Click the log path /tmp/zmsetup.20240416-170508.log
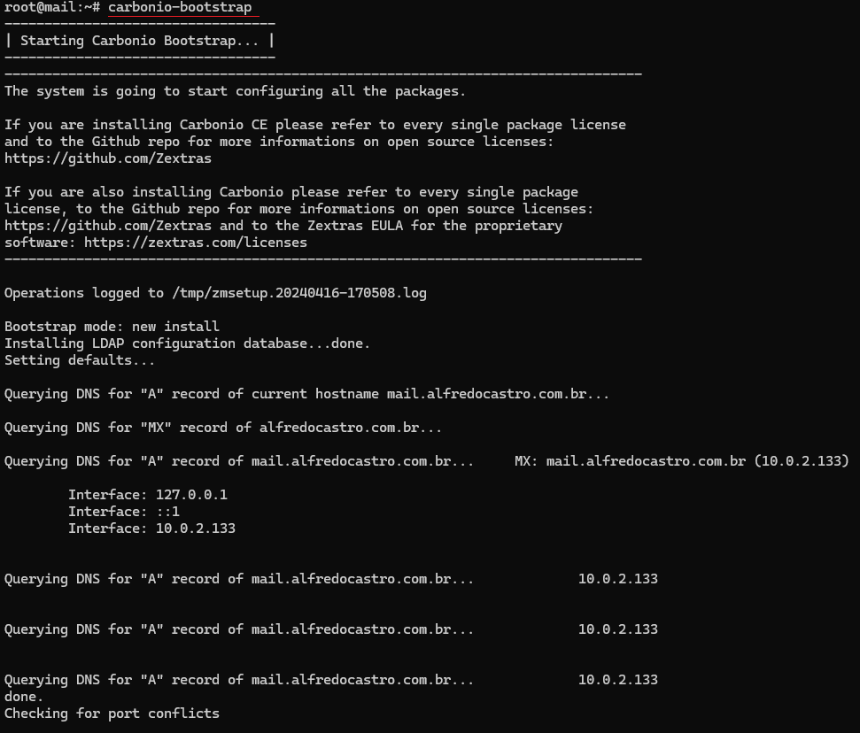The image size is (860, 733). click(299, 293)
